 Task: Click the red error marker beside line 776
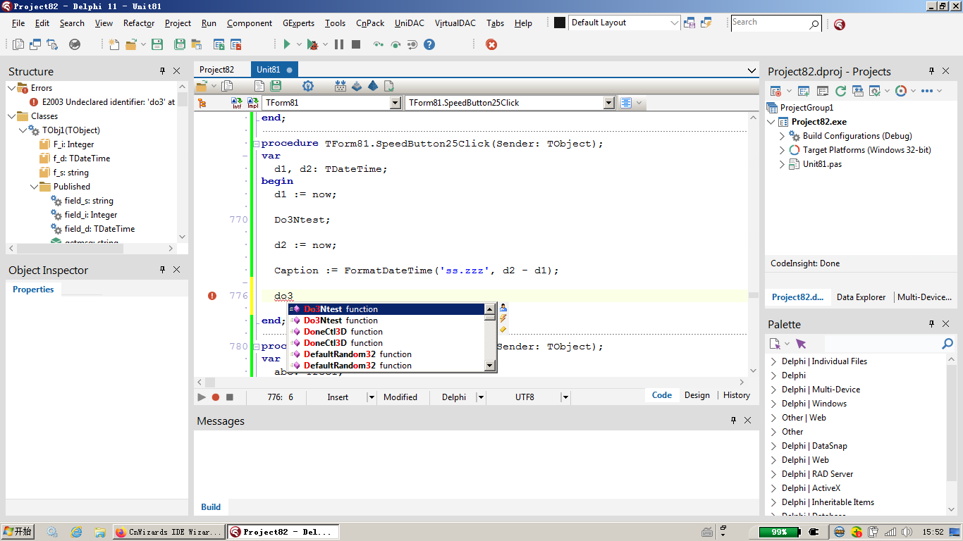tap(212, 296)
